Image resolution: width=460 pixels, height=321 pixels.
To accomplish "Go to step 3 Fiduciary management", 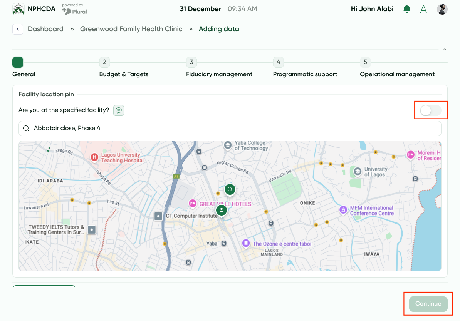I will [191, 62].
